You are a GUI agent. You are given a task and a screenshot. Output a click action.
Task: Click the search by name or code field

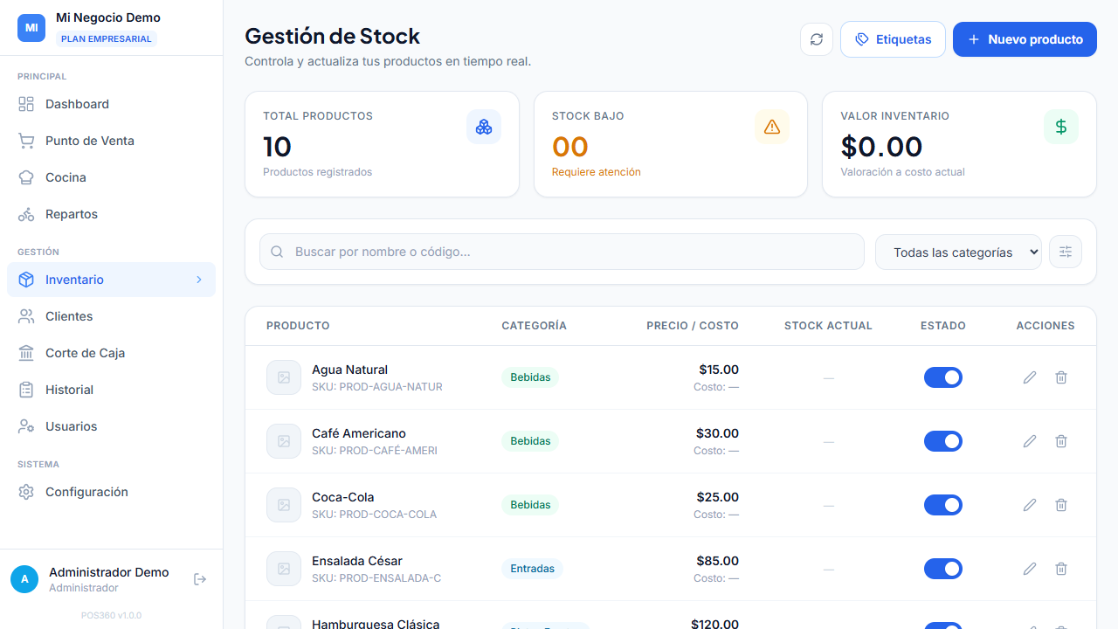point(562,252)
